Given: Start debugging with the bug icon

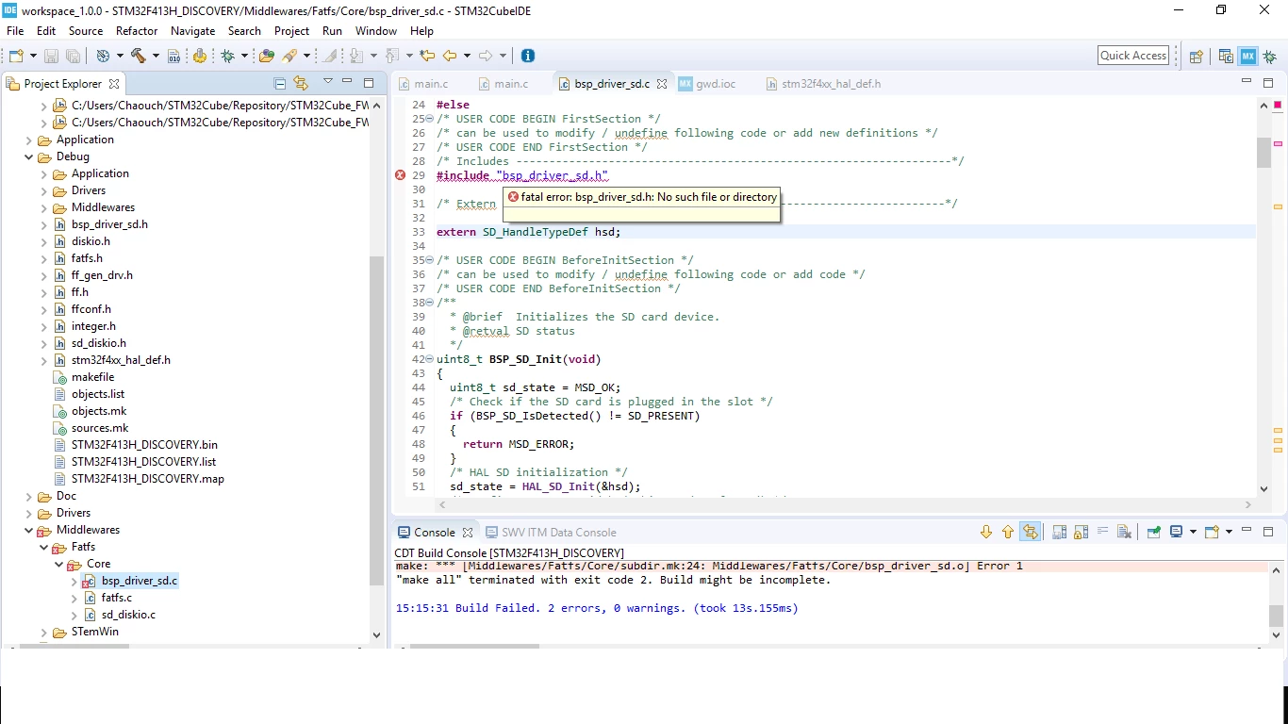Looking at the screenshot, I should tap(227, 56).
